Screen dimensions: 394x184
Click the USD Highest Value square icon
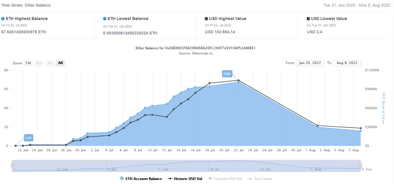pos(206,19)
